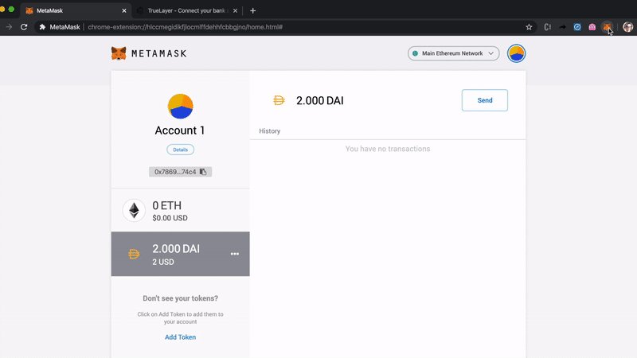Click the Account 1 name text
Screen dimensions: 637x358
180,130
